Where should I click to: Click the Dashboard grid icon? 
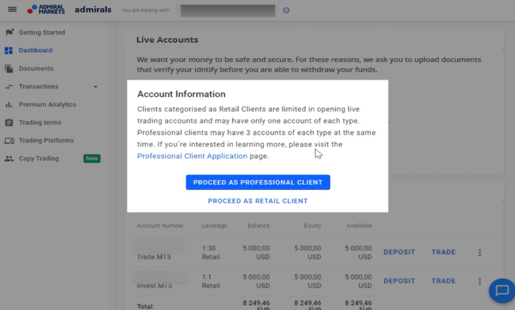pyautogui.click(x=9, y=50)
